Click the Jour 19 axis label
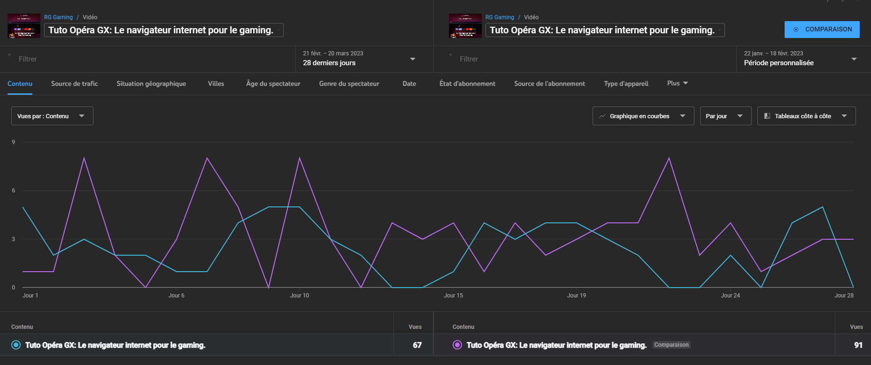 pos(577,295)
